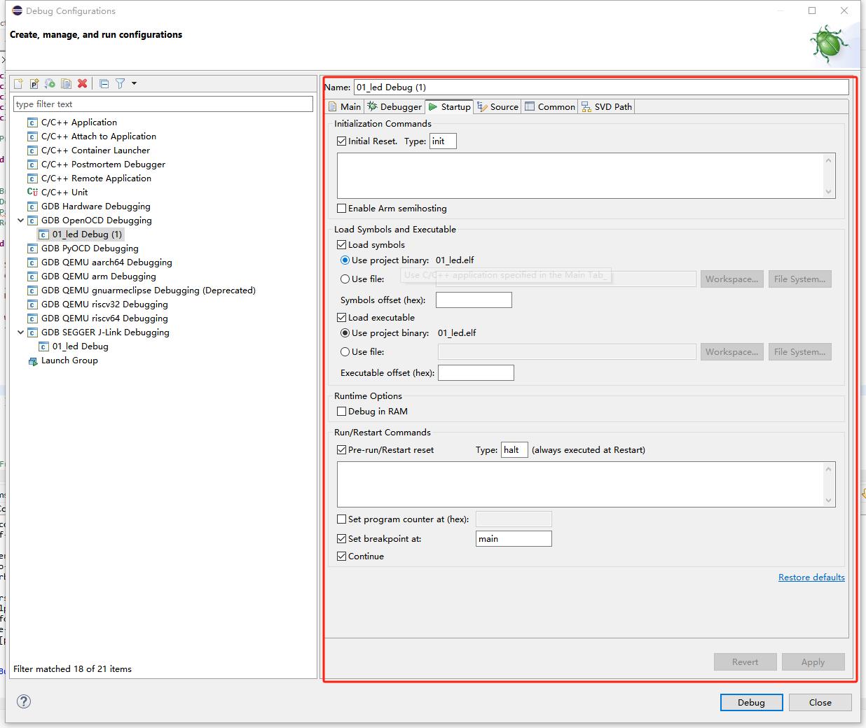Select the C/C++ Unit configuration icon
The width and height of the screenshot is (866, 728).
click(32, 192)
